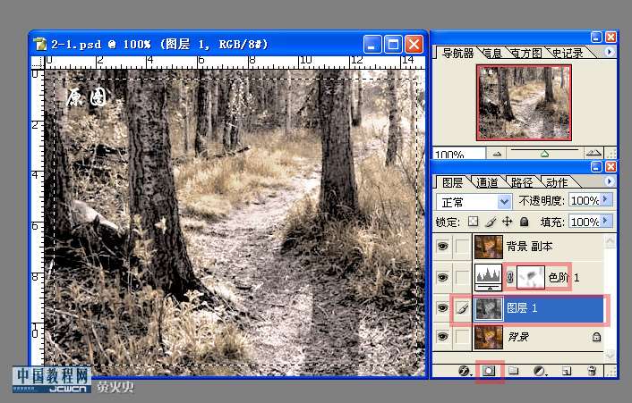
Task: Click the levels histogram thumbnail of 色阶 1
Action: pos(489,277)
